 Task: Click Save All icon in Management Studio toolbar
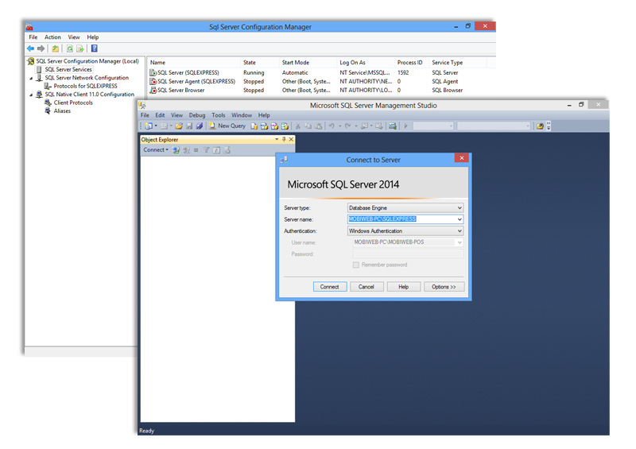[x=200, y=126]
